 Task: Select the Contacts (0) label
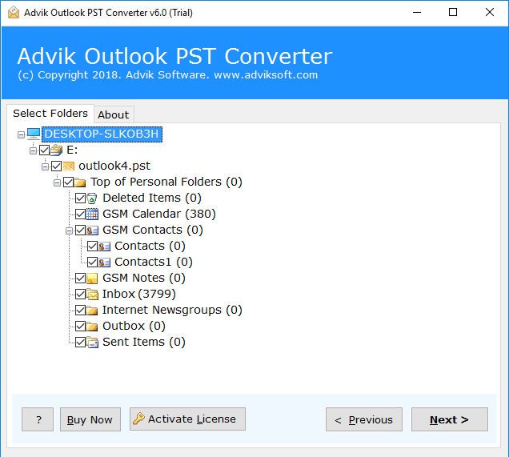150,246
